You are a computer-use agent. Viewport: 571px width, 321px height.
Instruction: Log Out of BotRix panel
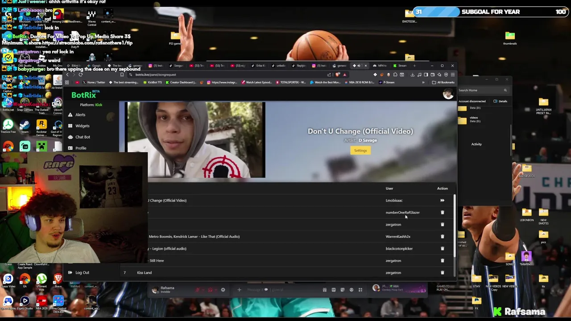pos(79,272)
